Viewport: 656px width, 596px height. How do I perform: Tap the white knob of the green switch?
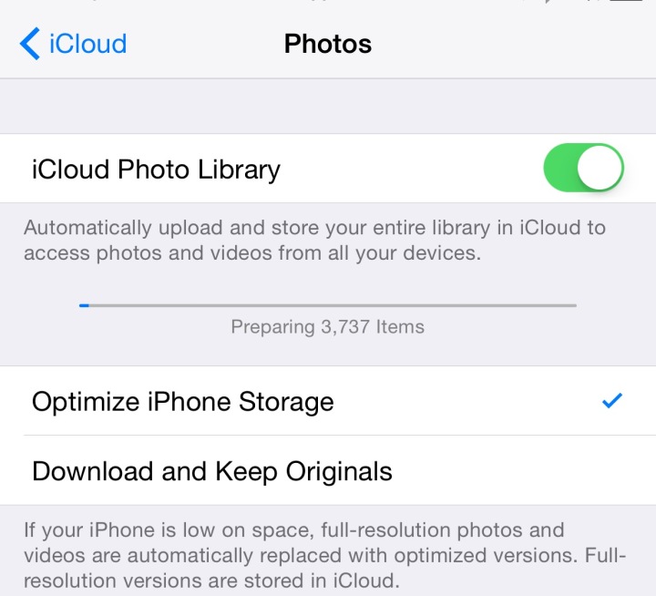click(x=600, y=168)
